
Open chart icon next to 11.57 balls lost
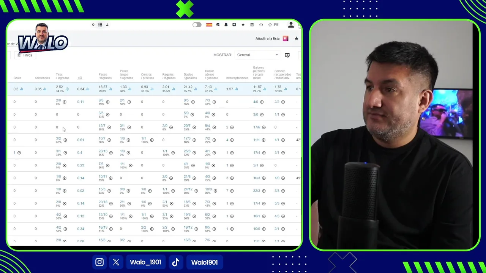coord(265,89)
